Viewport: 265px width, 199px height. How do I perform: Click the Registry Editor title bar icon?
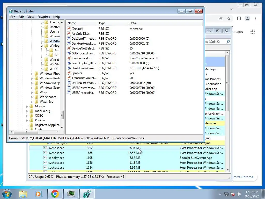click(x=11, y=11)
